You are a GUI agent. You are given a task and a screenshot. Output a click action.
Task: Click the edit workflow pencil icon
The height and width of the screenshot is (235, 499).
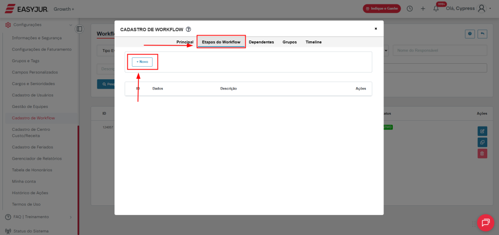coord(482,131)
